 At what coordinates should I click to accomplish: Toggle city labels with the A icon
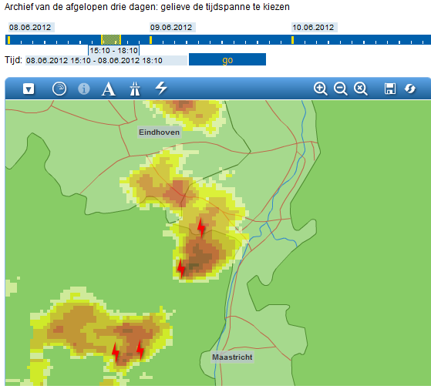[x=108, y=89]
